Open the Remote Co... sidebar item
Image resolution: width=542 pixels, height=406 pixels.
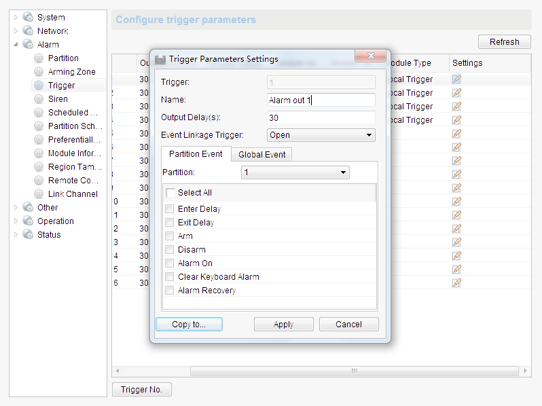(73, 181)
